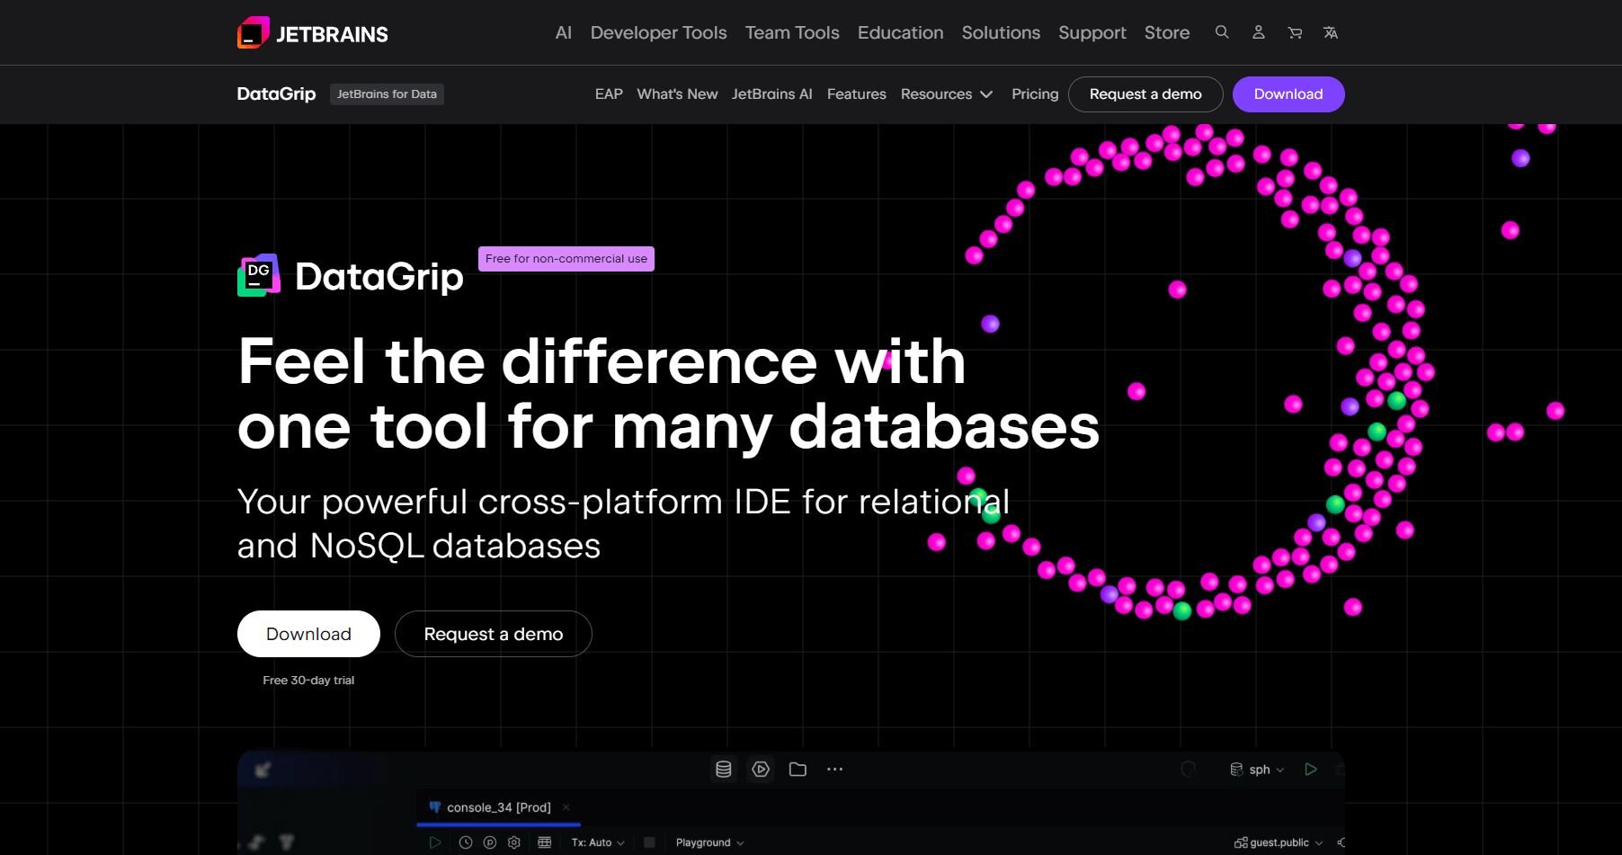Expand the Resources dropdown menu
The width and height of the screenshot is (1622, 855).
pos(946,94)
